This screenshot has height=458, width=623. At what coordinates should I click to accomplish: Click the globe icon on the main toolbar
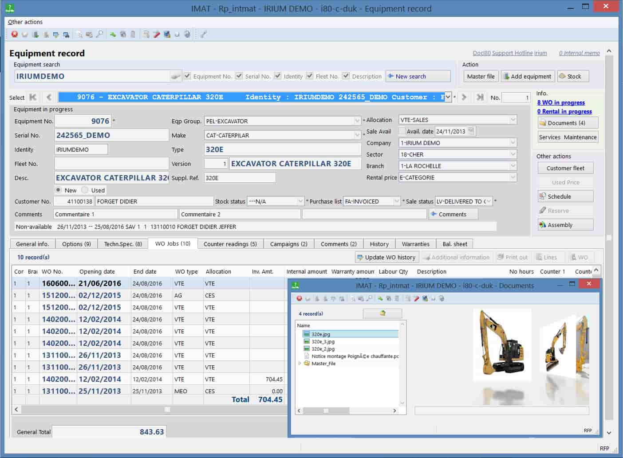click(188, 34)
